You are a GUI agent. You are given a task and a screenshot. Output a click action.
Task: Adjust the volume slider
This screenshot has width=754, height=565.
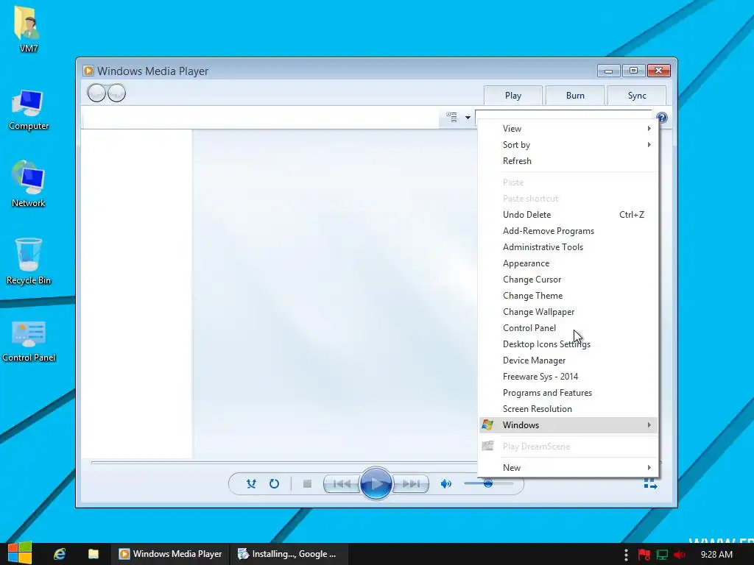(488, 483)
